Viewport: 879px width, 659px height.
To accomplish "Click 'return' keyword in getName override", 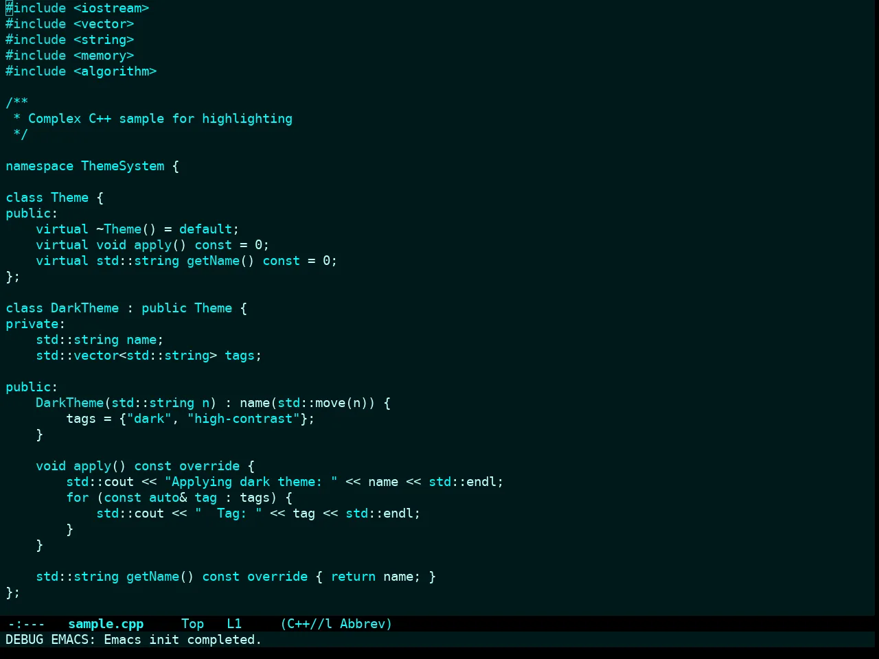I will pyautogui.click(x=353, y=577).
